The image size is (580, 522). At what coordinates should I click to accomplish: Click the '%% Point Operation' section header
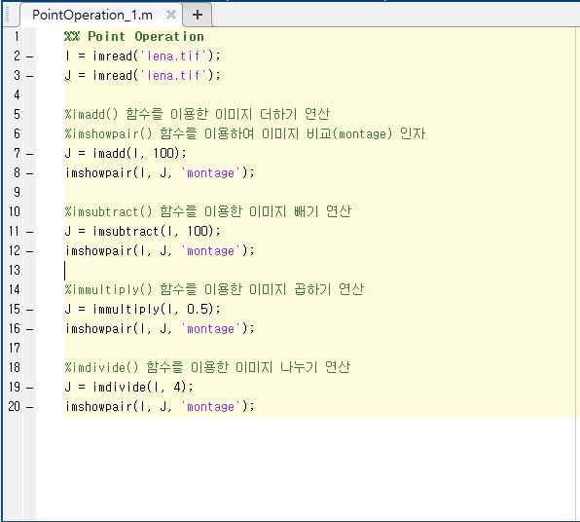tap(134, 36)
